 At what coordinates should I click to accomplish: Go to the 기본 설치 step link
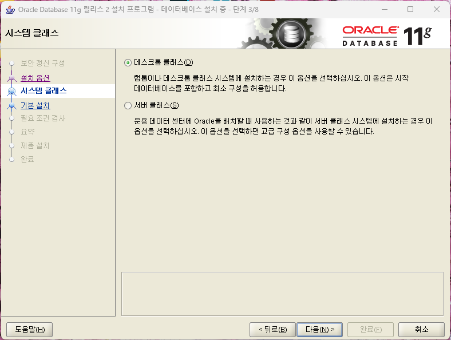click(x=35, y=105)
